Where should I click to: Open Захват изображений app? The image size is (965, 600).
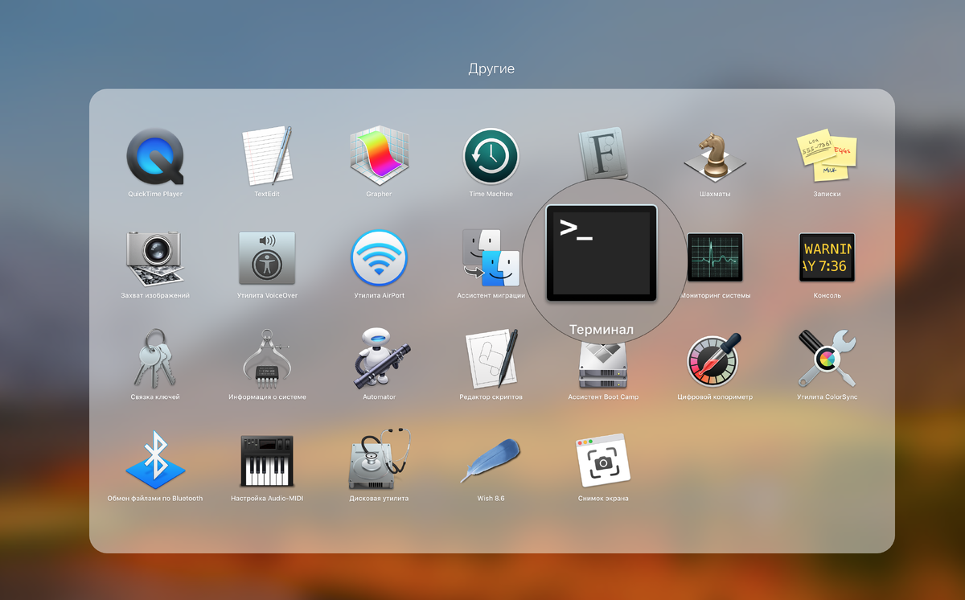(x=155, y=258)
